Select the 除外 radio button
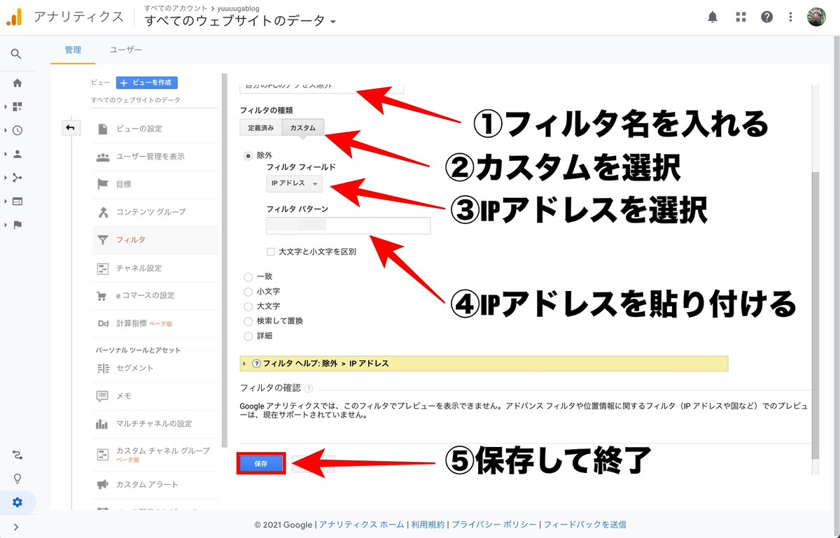Viewport: 840px width, 538px height. pyautogui.click(x=248, y=157)
